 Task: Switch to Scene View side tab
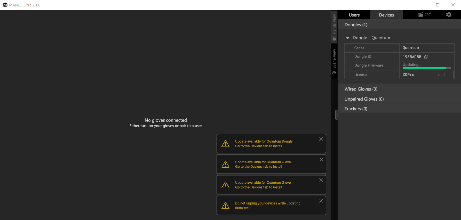(x=334, y=62)
